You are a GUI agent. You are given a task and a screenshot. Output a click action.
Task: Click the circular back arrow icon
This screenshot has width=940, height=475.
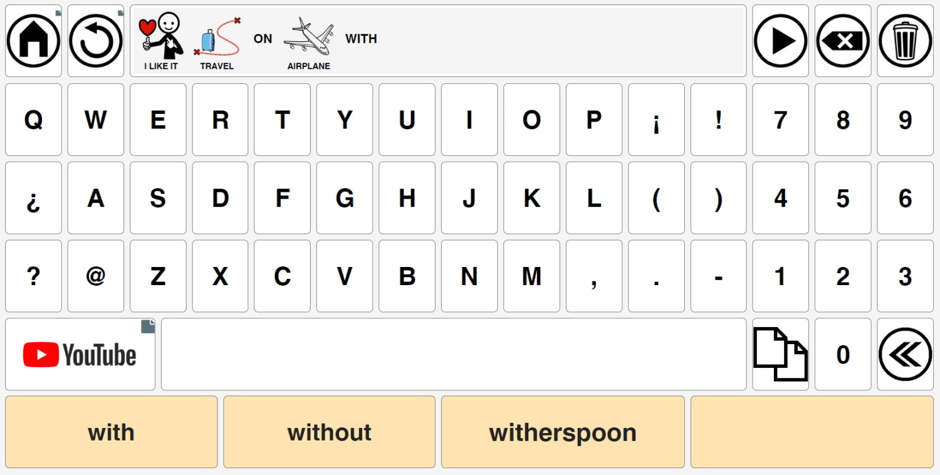[x=96, y=41]
